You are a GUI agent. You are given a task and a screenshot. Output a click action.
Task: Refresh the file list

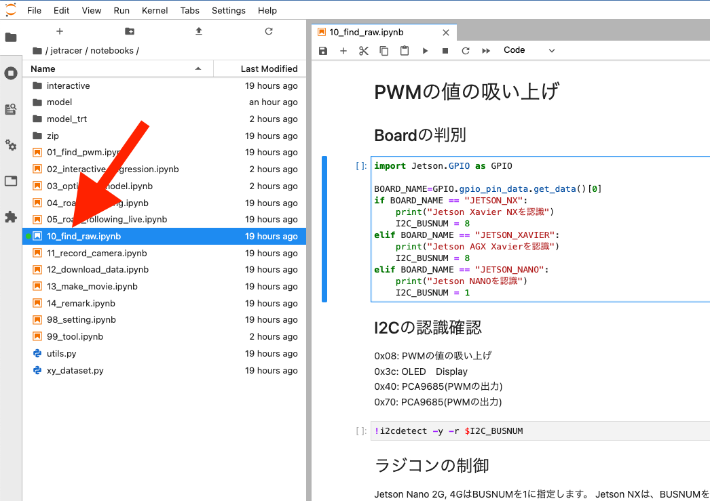269,31
